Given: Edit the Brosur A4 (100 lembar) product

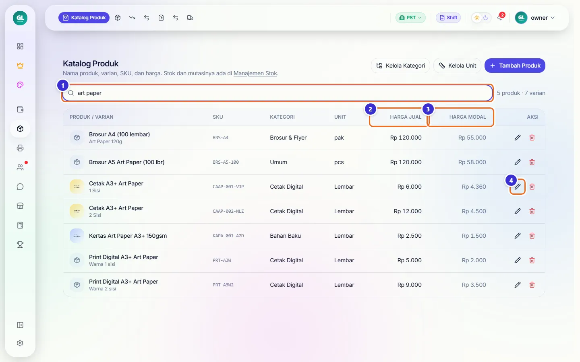Looking at the screenshot, I should click(x=518, y=138).
